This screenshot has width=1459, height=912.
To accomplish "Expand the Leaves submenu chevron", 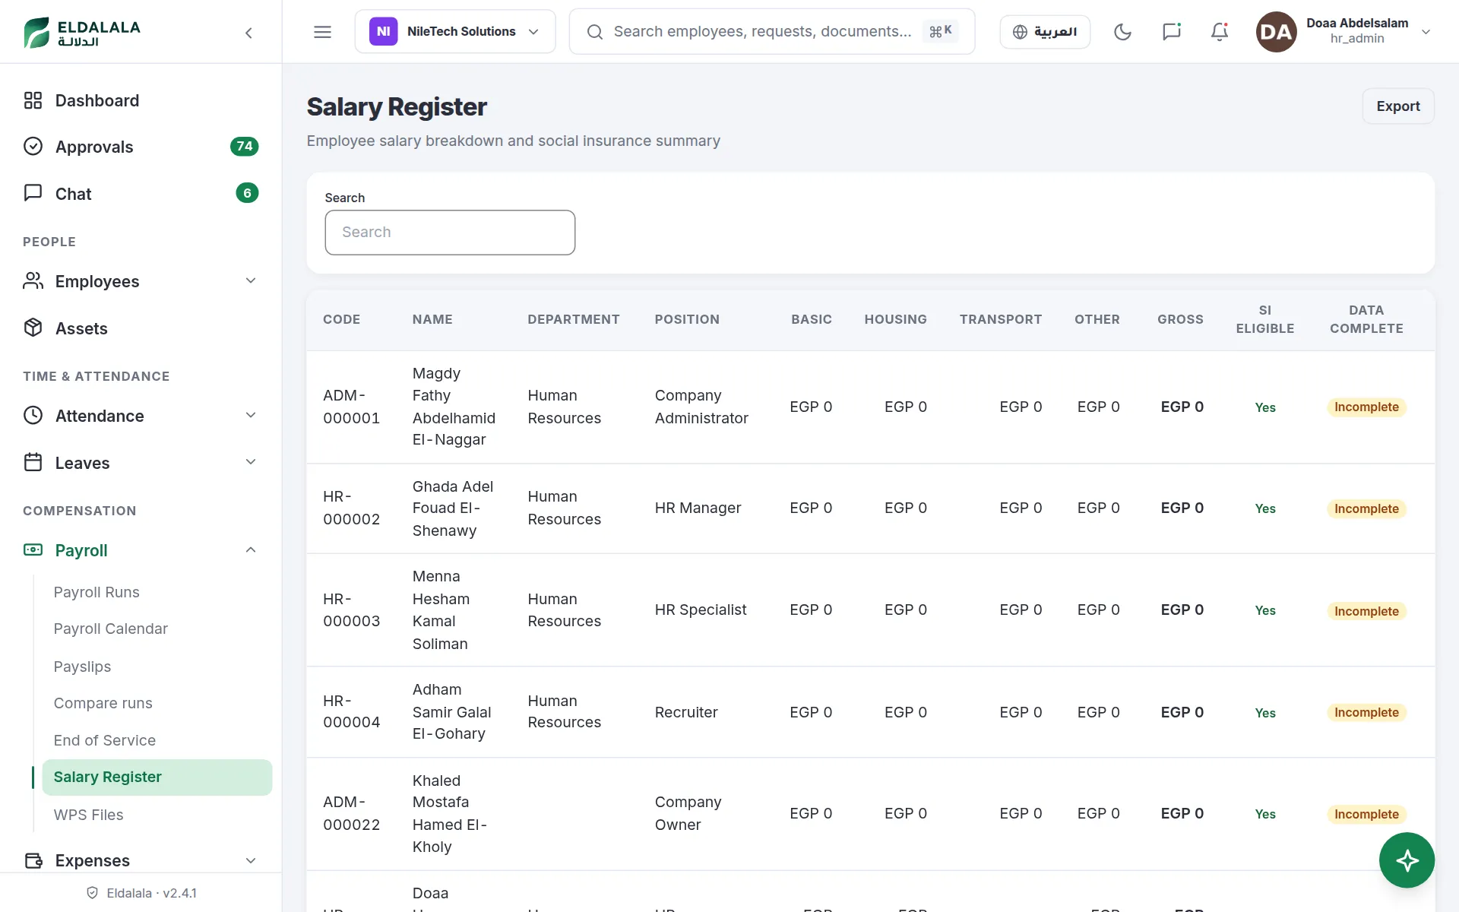I will click(x=251, y=462).
